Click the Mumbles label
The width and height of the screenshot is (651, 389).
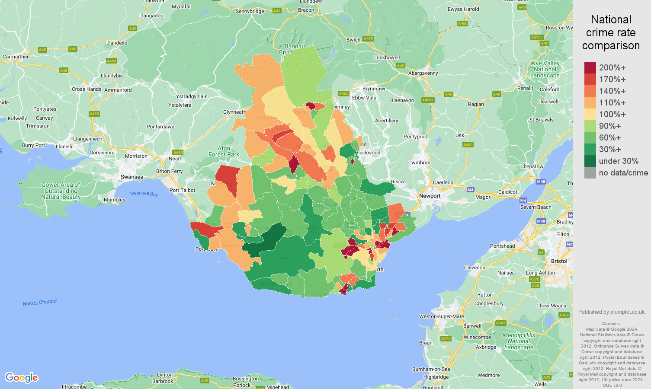[115, 200]
